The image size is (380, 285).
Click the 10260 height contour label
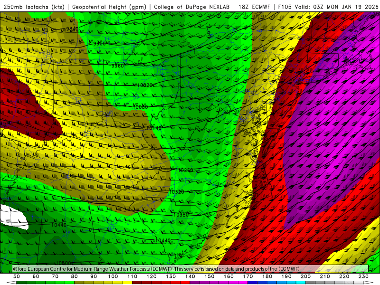[186, 170]
